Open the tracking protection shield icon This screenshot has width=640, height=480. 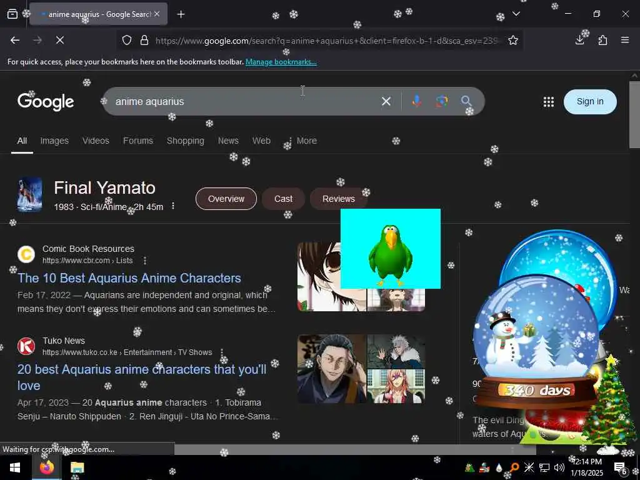[x=127, y=40]
